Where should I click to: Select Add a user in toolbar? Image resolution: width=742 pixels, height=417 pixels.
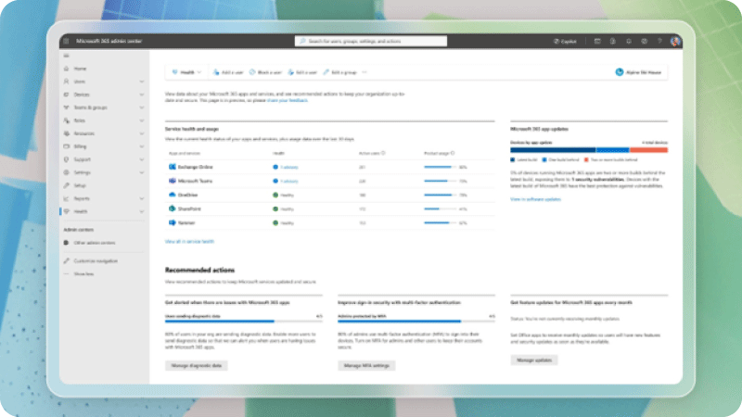coord(227,72)
